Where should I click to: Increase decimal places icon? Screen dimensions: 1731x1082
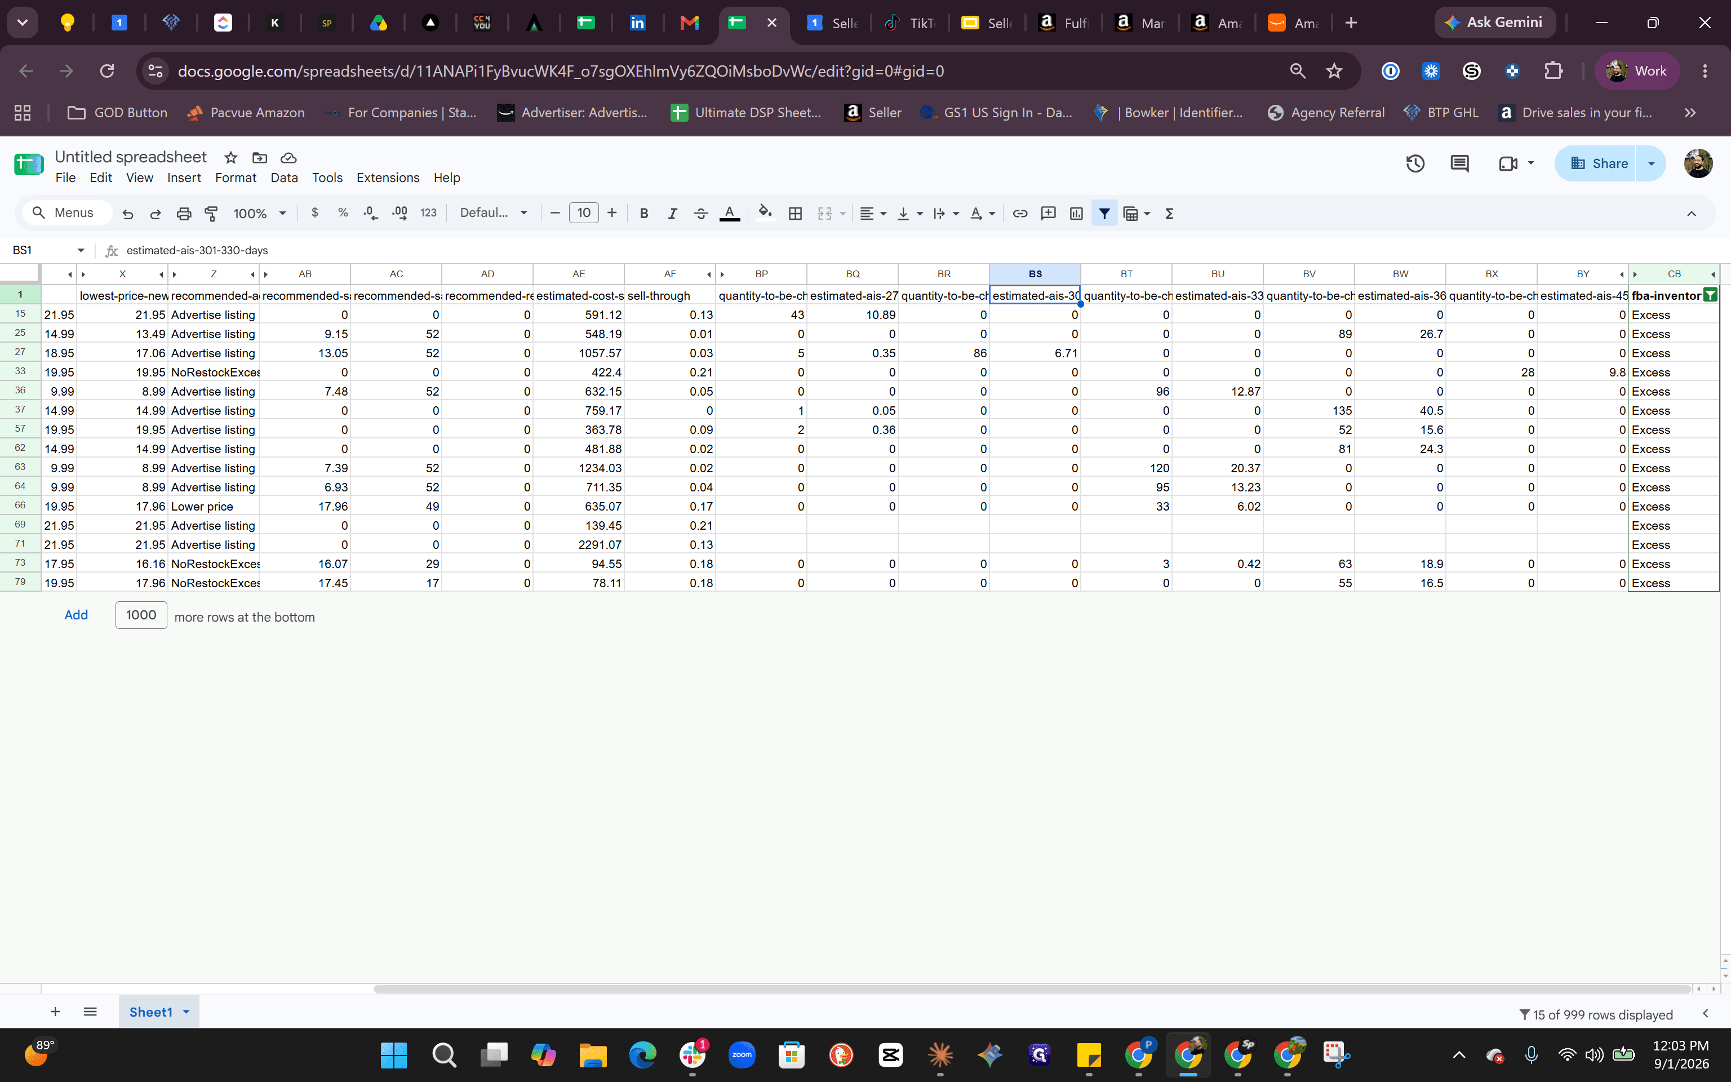[399, 212]
